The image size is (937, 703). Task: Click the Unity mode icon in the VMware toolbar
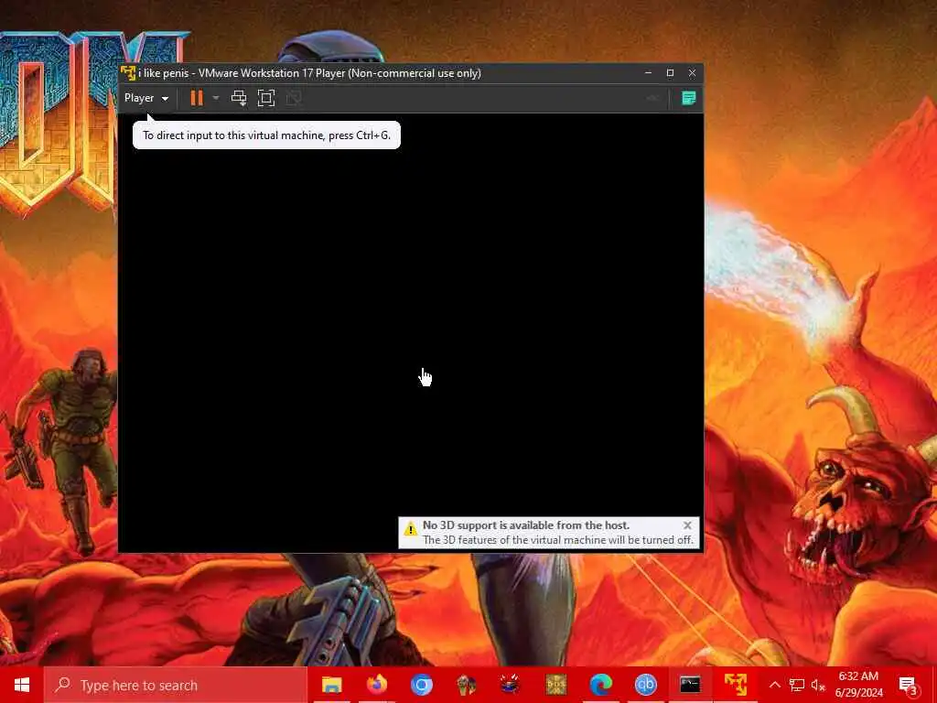pyautogui.click(x=294, y=98)
